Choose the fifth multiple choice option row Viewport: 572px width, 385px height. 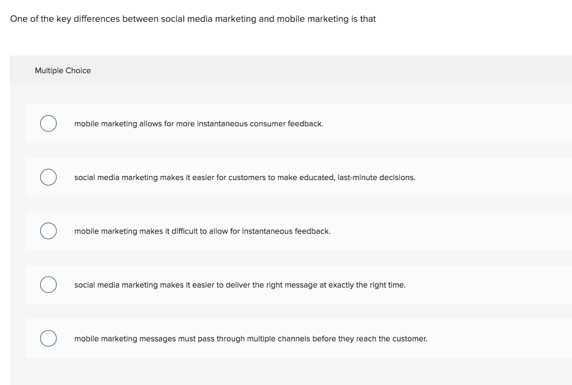click(x=279, y=338)
